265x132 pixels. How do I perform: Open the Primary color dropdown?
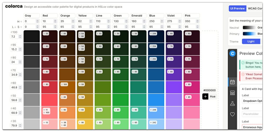pos(253,34)
